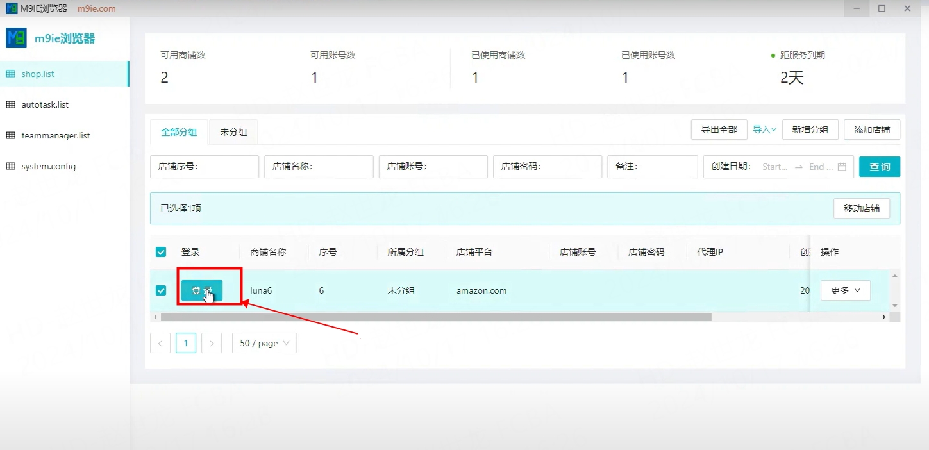Click the 登录 button for luna6
This screenshot has height=450, width=929.
201,290
